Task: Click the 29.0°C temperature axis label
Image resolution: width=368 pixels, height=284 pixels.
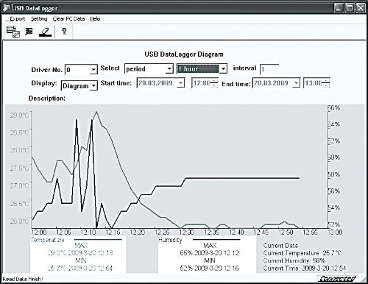Action: click(x=19, y=116)
